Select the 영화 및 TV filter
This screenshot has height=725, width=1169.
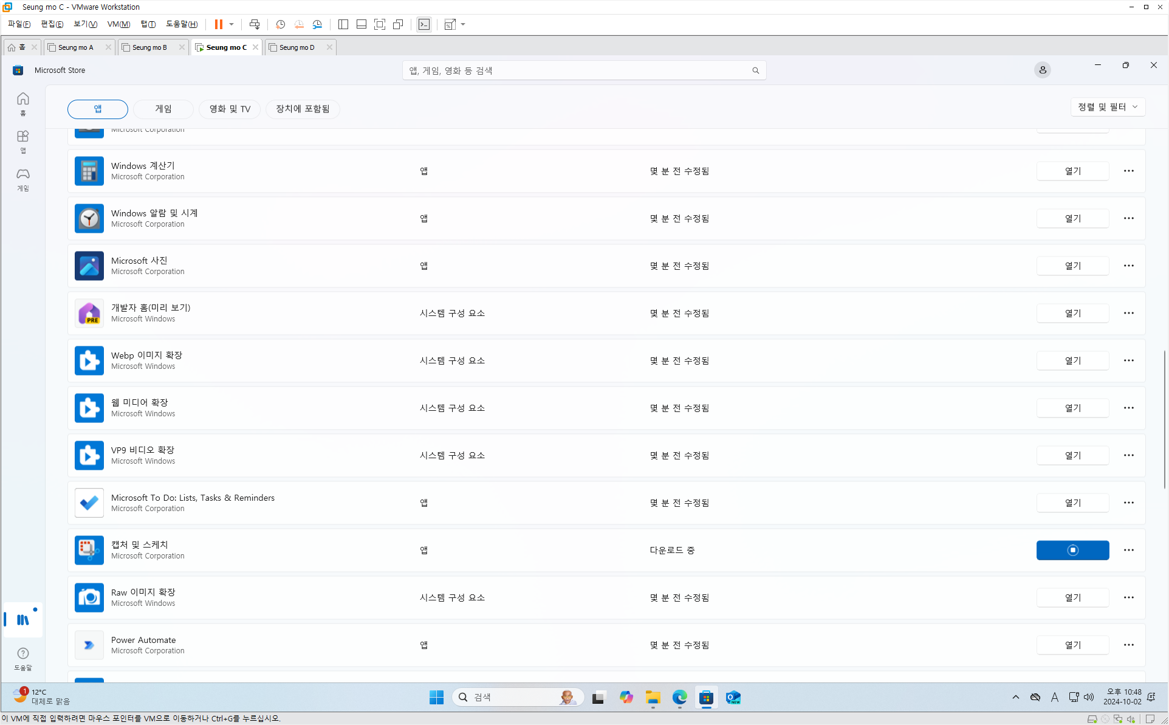230,109
